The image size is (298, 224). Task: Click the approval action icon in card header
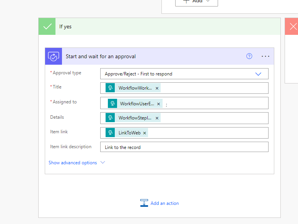point(53,56)
